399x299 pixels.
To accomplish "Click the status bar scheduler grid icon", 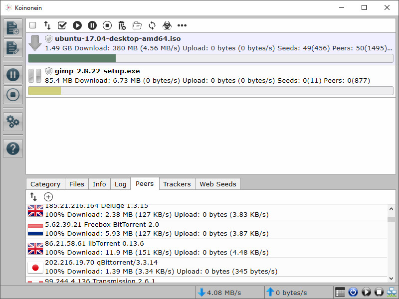I will click(340, 292).
